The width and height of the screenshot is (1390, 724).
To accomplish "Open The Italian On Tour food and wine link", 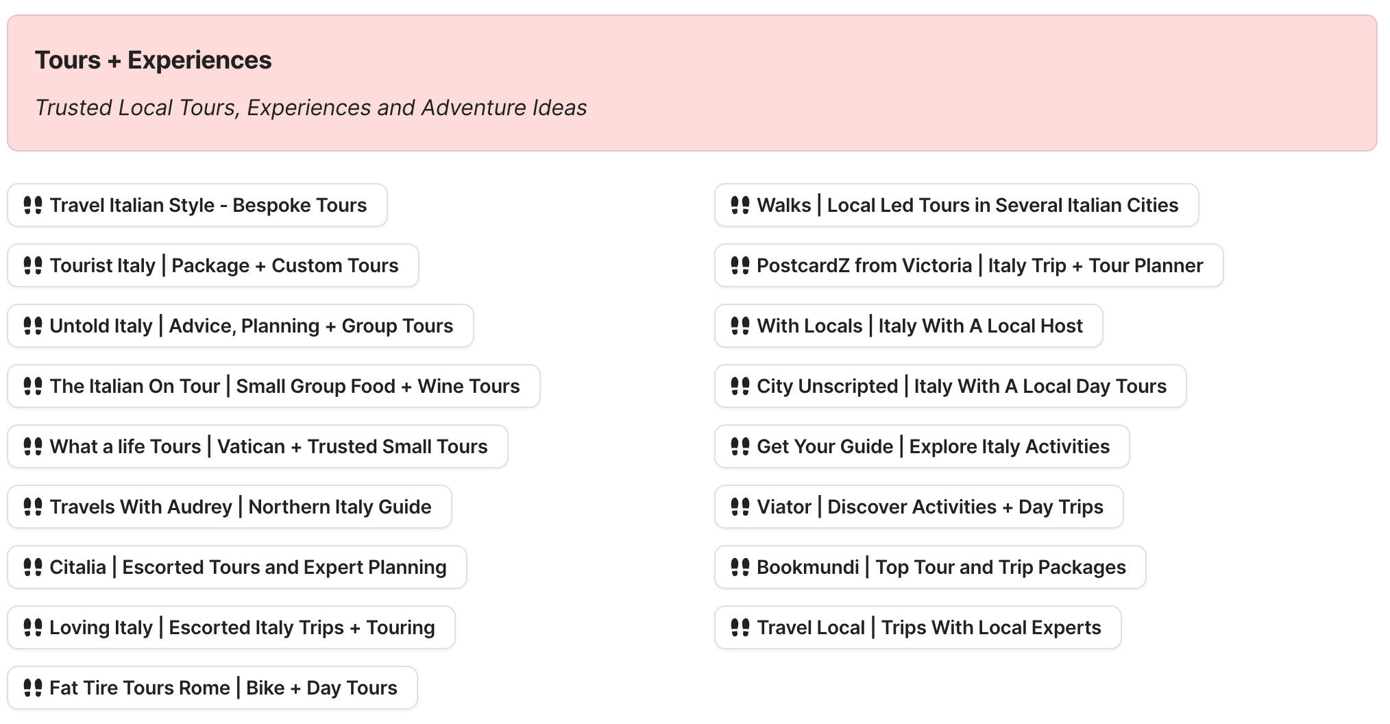I will point(284,386).
